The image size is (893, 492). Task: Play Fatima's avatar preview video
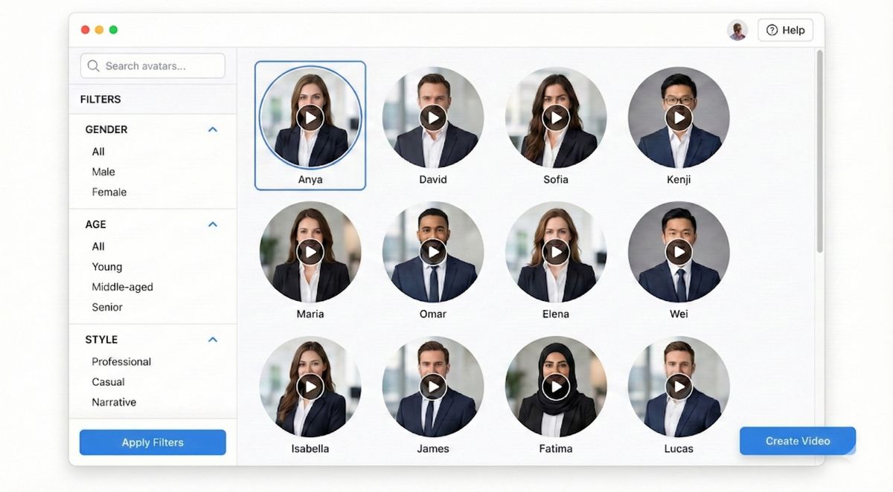point(556,386)
